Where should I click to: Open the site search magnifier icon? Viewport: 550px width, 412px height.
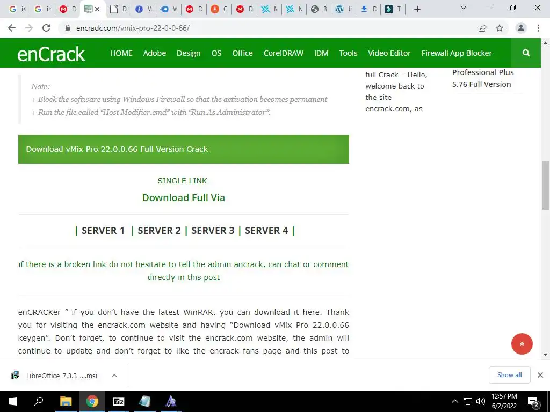pos(526,53)
